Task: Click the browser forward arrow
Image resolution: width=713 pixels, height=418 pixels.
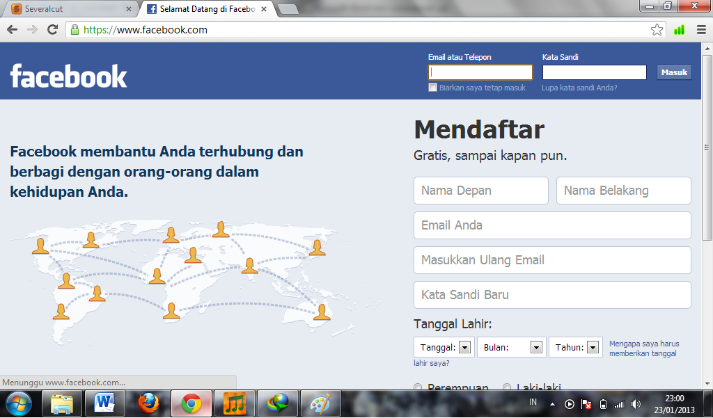Action: 32,30
